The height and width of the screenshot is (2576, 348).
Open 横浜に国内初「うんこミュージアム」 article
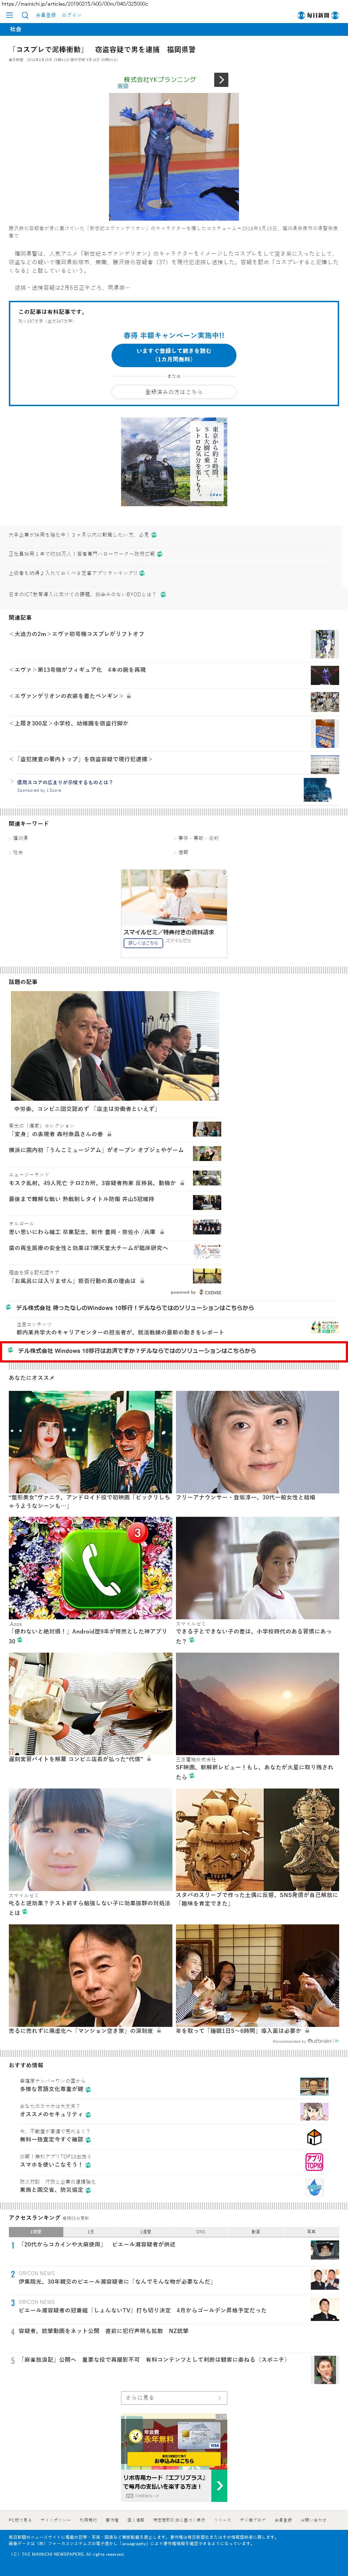(x=97, y=1150)
